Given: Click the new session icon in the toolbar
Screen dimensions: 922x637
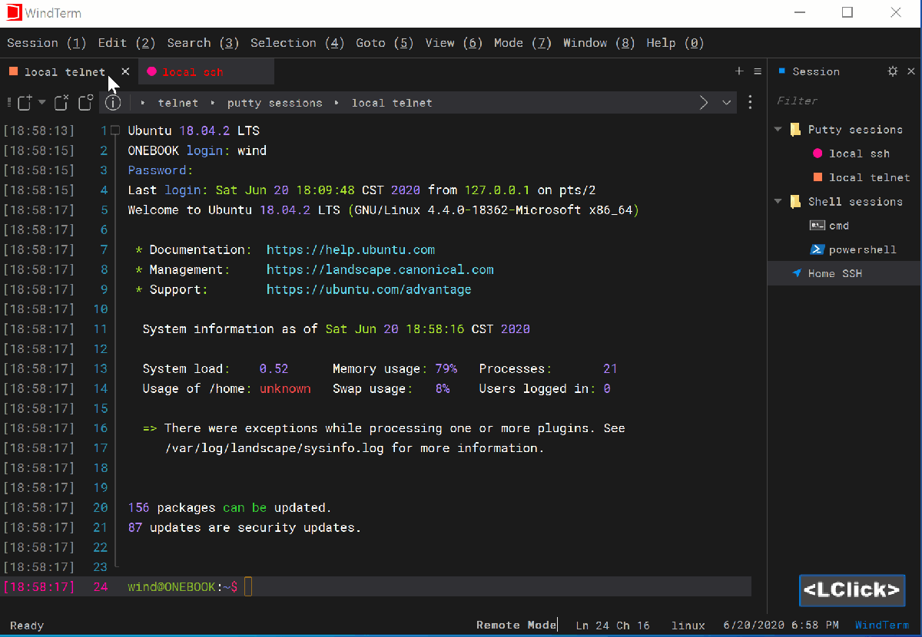Looking at the screenshot, I should (25, 102).
